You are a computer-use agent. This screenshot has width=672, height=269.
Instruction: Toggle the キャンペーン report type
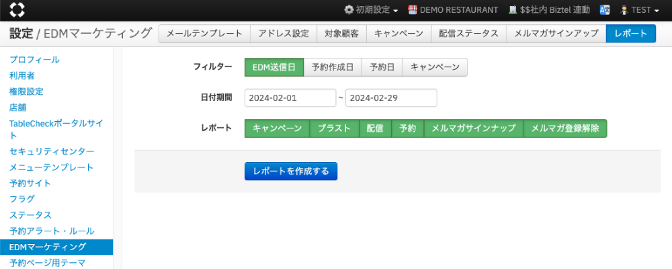[278, 128]
